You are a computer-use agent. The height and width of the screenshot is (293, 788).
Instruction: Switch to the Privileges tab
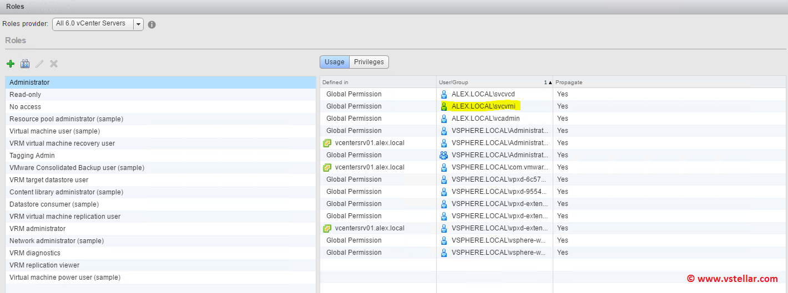coord(369,62)
